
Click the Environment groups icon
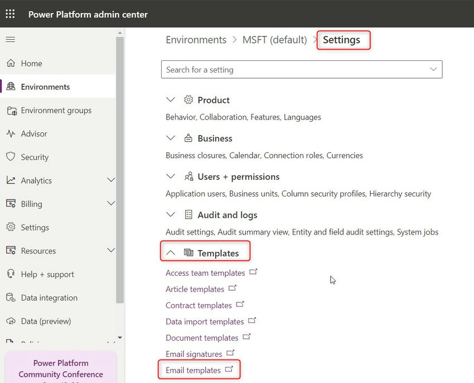(11, 111)
